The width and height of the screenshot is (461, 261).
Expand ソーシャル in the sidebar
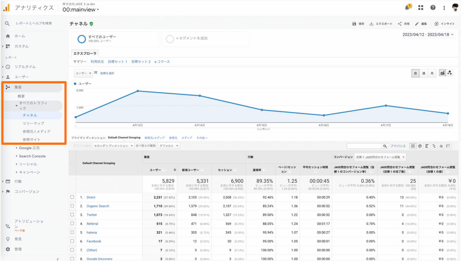pyautogui.click(x=25, y=164)
